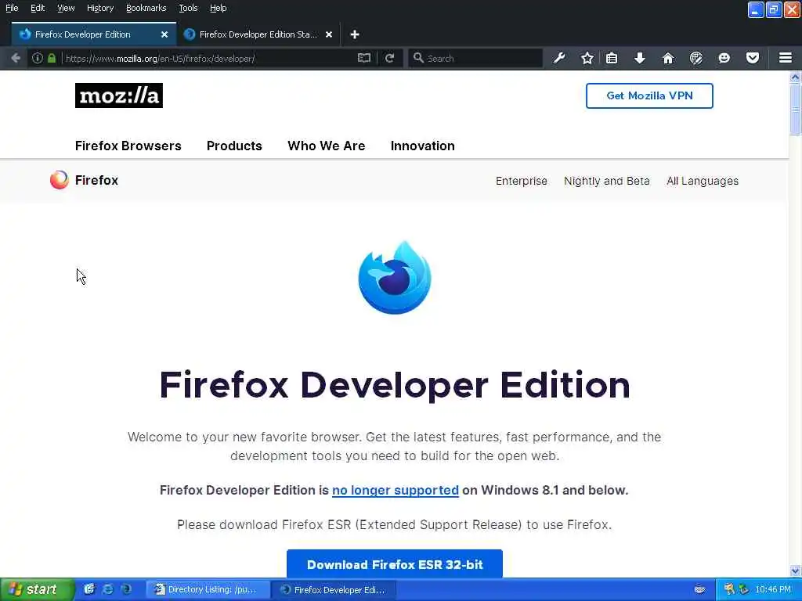
Task: Click the back arrow navigation button
Action: tap(16, 58)
